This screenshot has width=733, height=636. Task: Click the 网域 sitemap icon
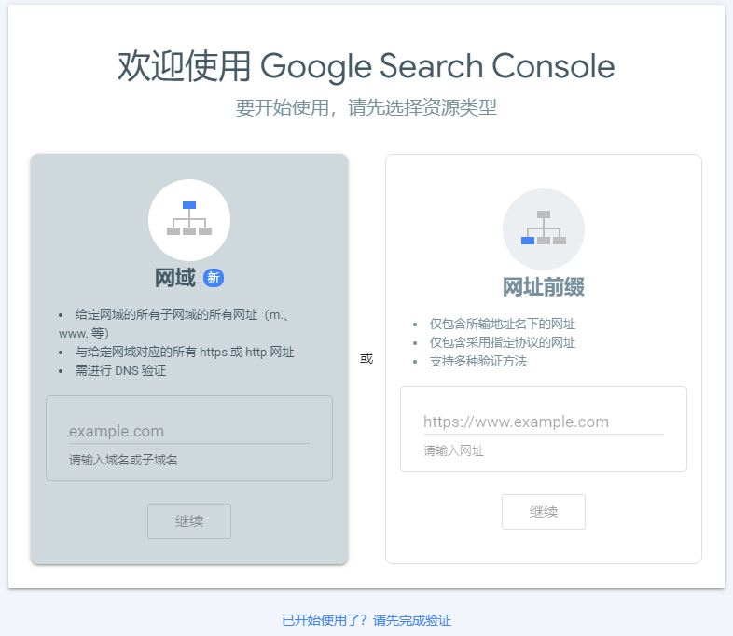tap(189, 219)
